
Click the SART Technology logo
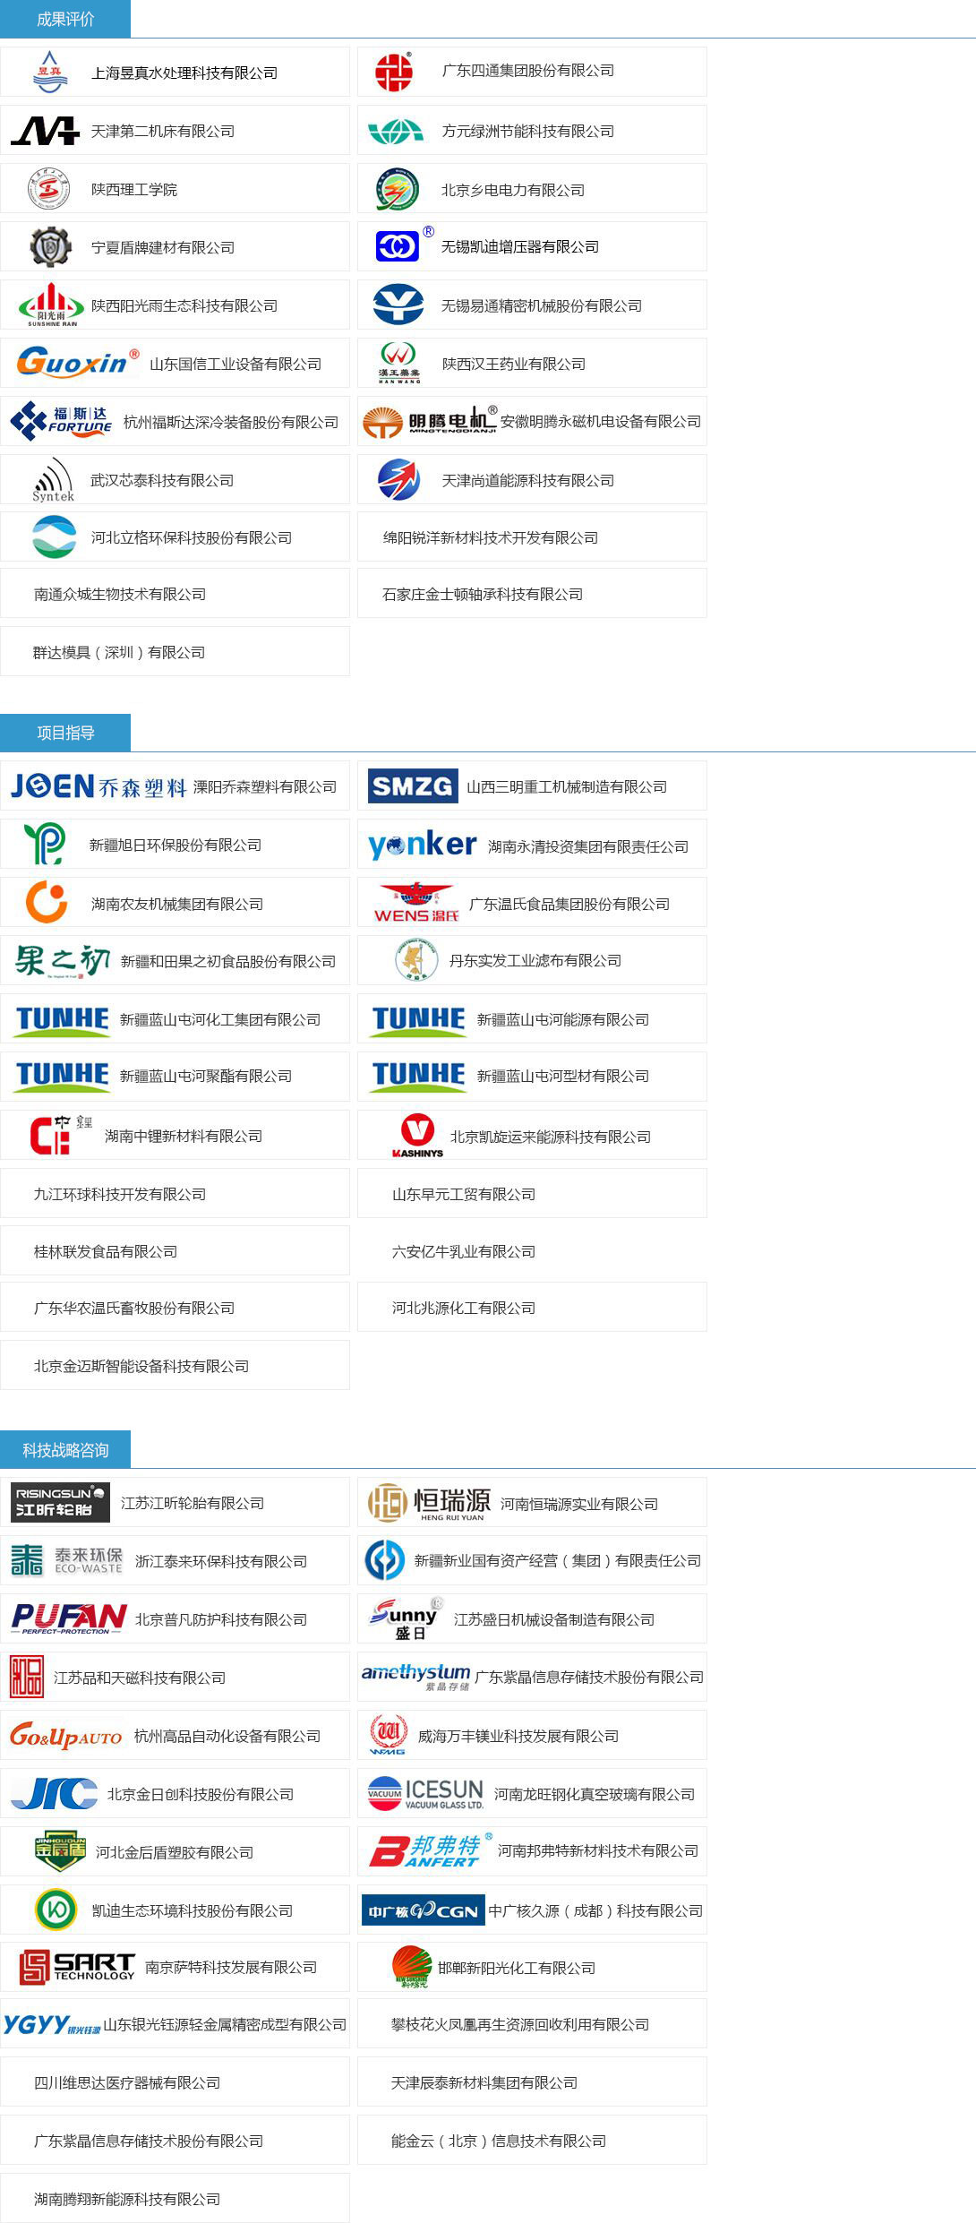[x=77, y=1967]
